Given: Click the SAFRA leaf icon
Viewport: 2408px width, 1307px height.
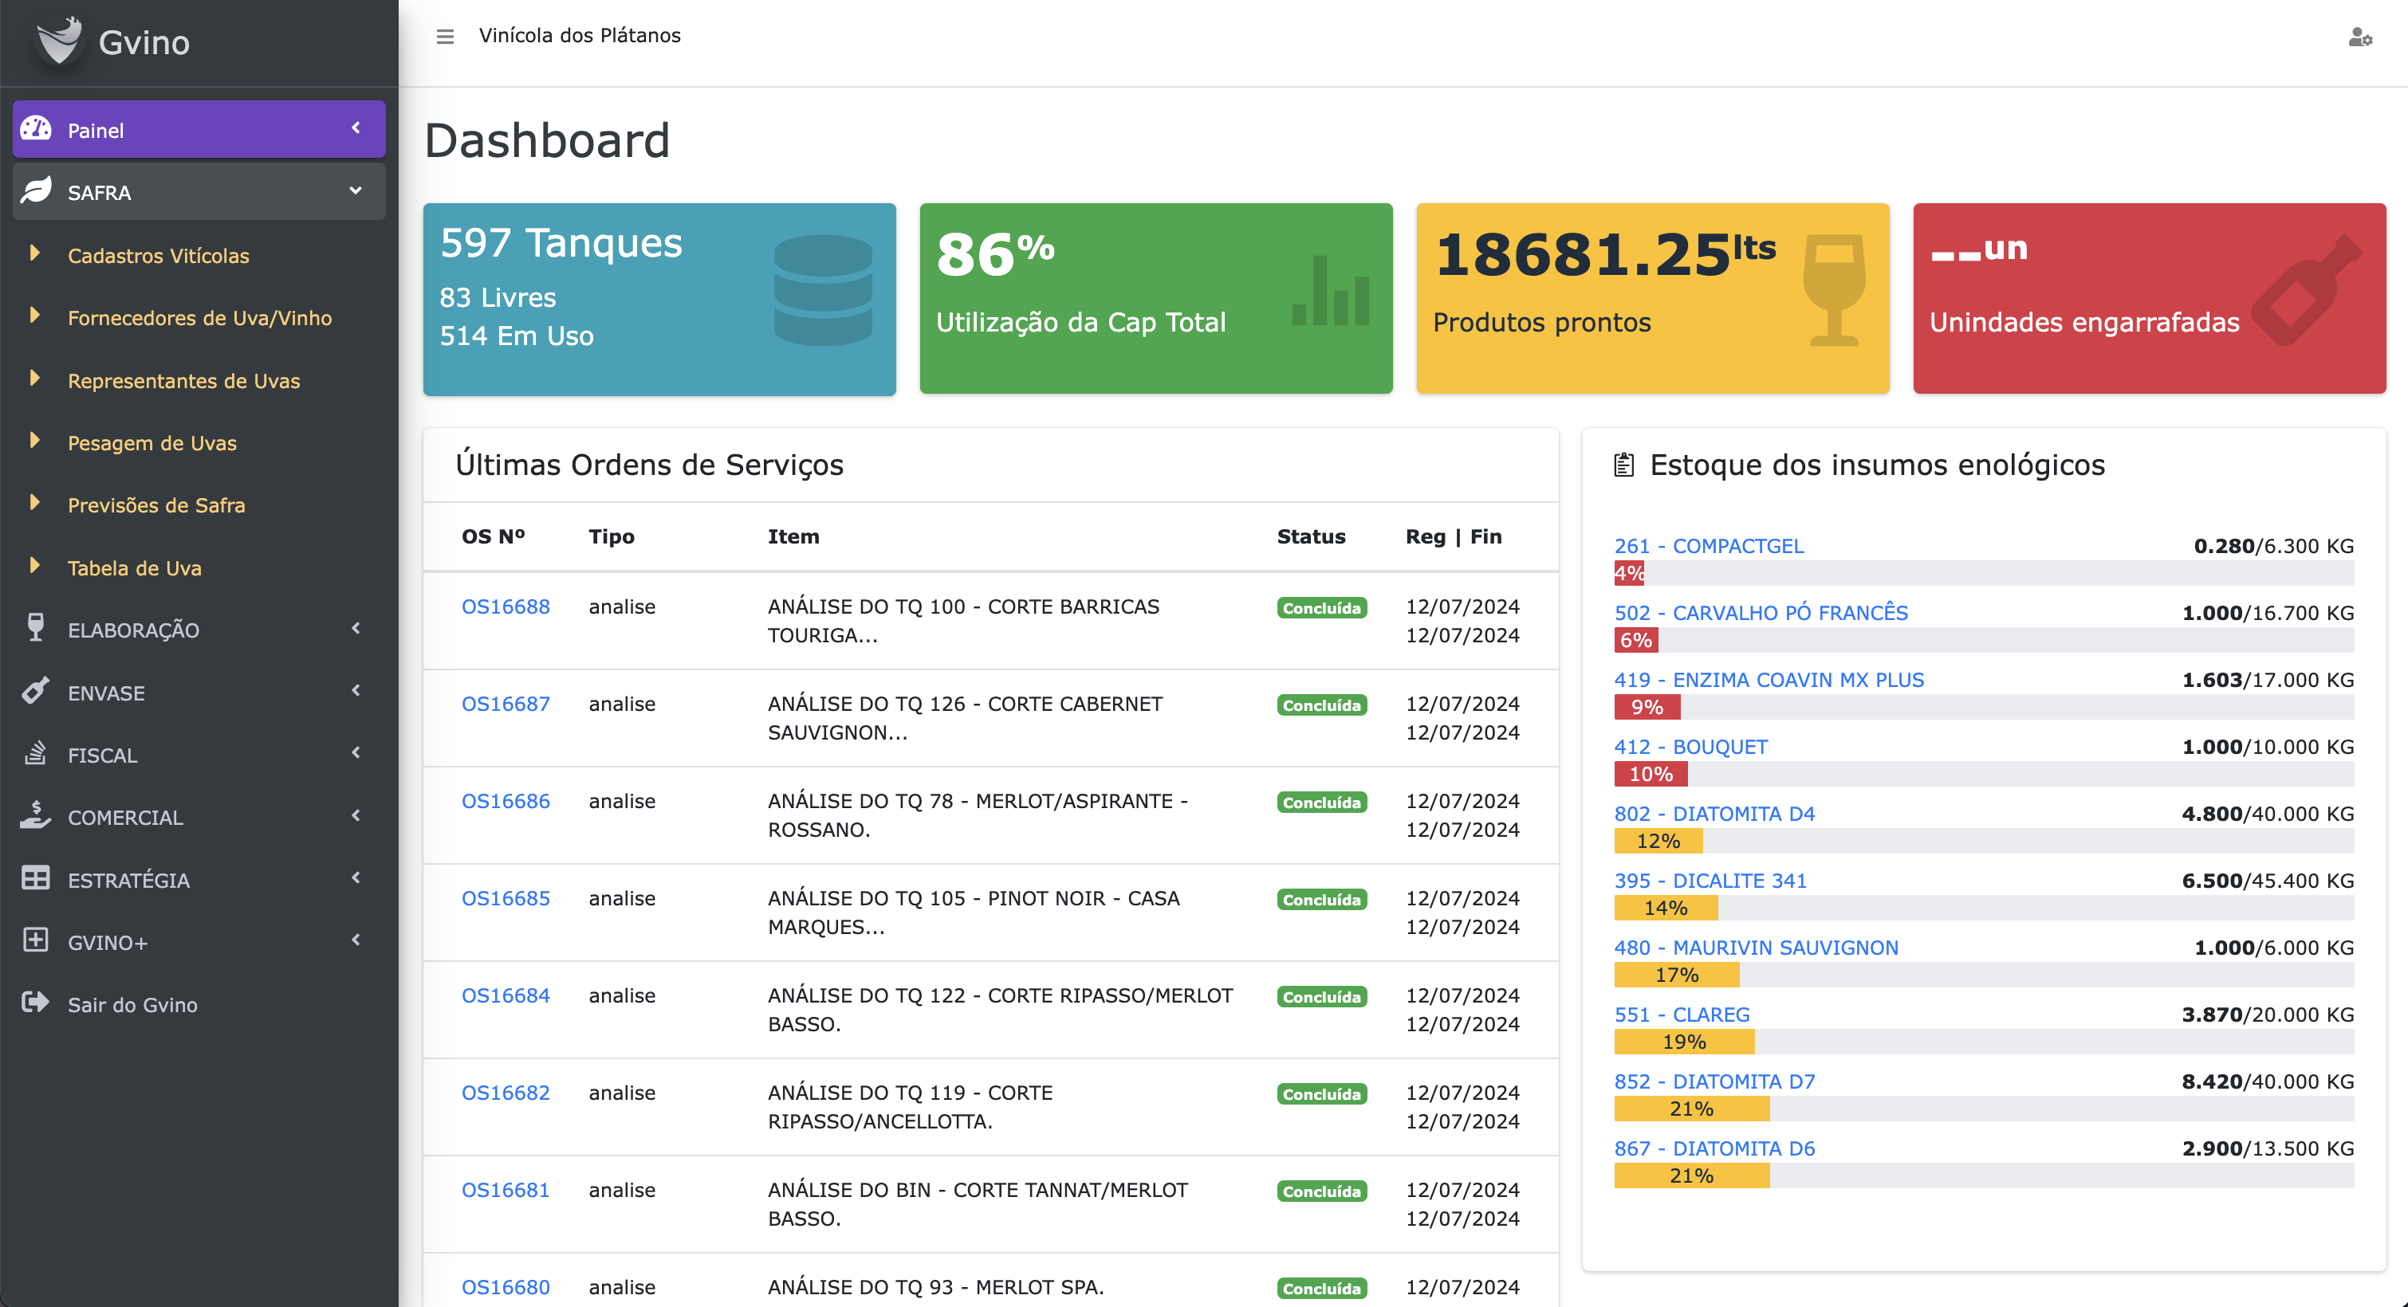Looking at the screenshot, I should click(37, 191).
